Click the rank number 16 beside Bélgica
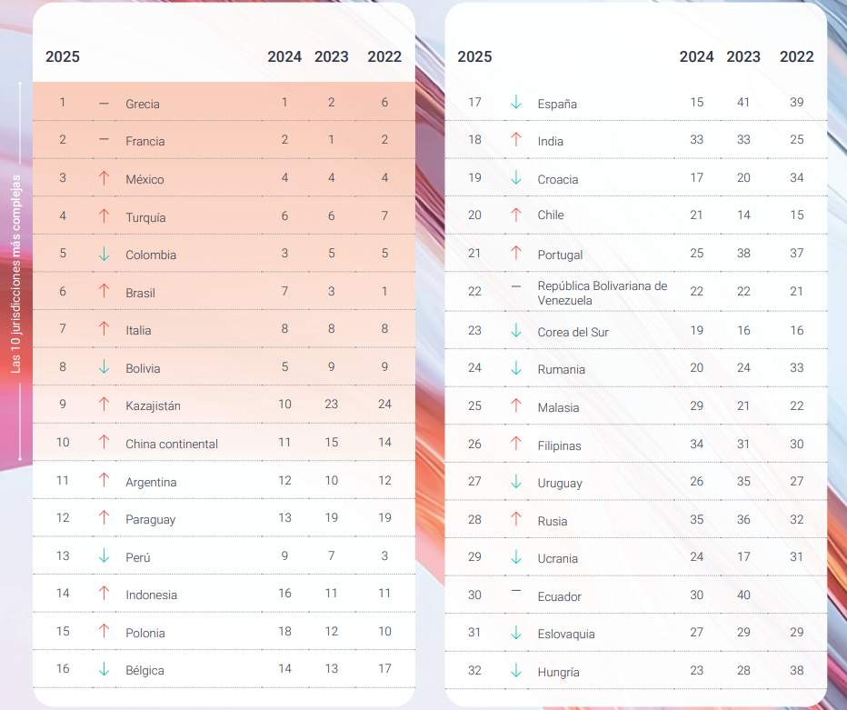This screenshot has width=847, height=710. pyautogui.click(x=63, y=669)
